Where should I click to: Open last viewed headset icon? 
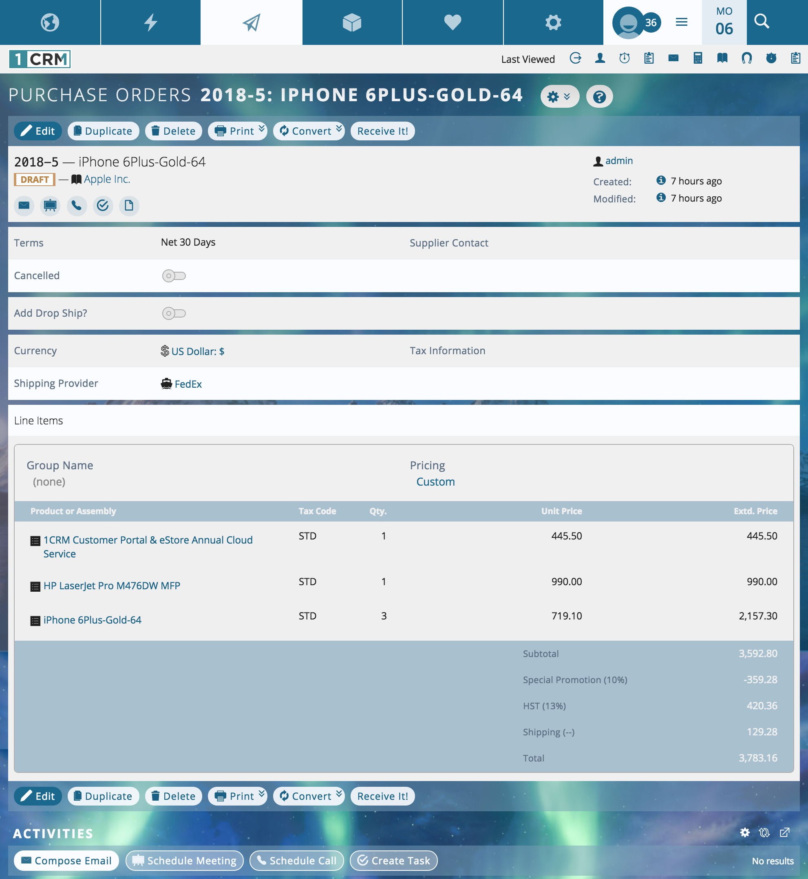(747, 58)
